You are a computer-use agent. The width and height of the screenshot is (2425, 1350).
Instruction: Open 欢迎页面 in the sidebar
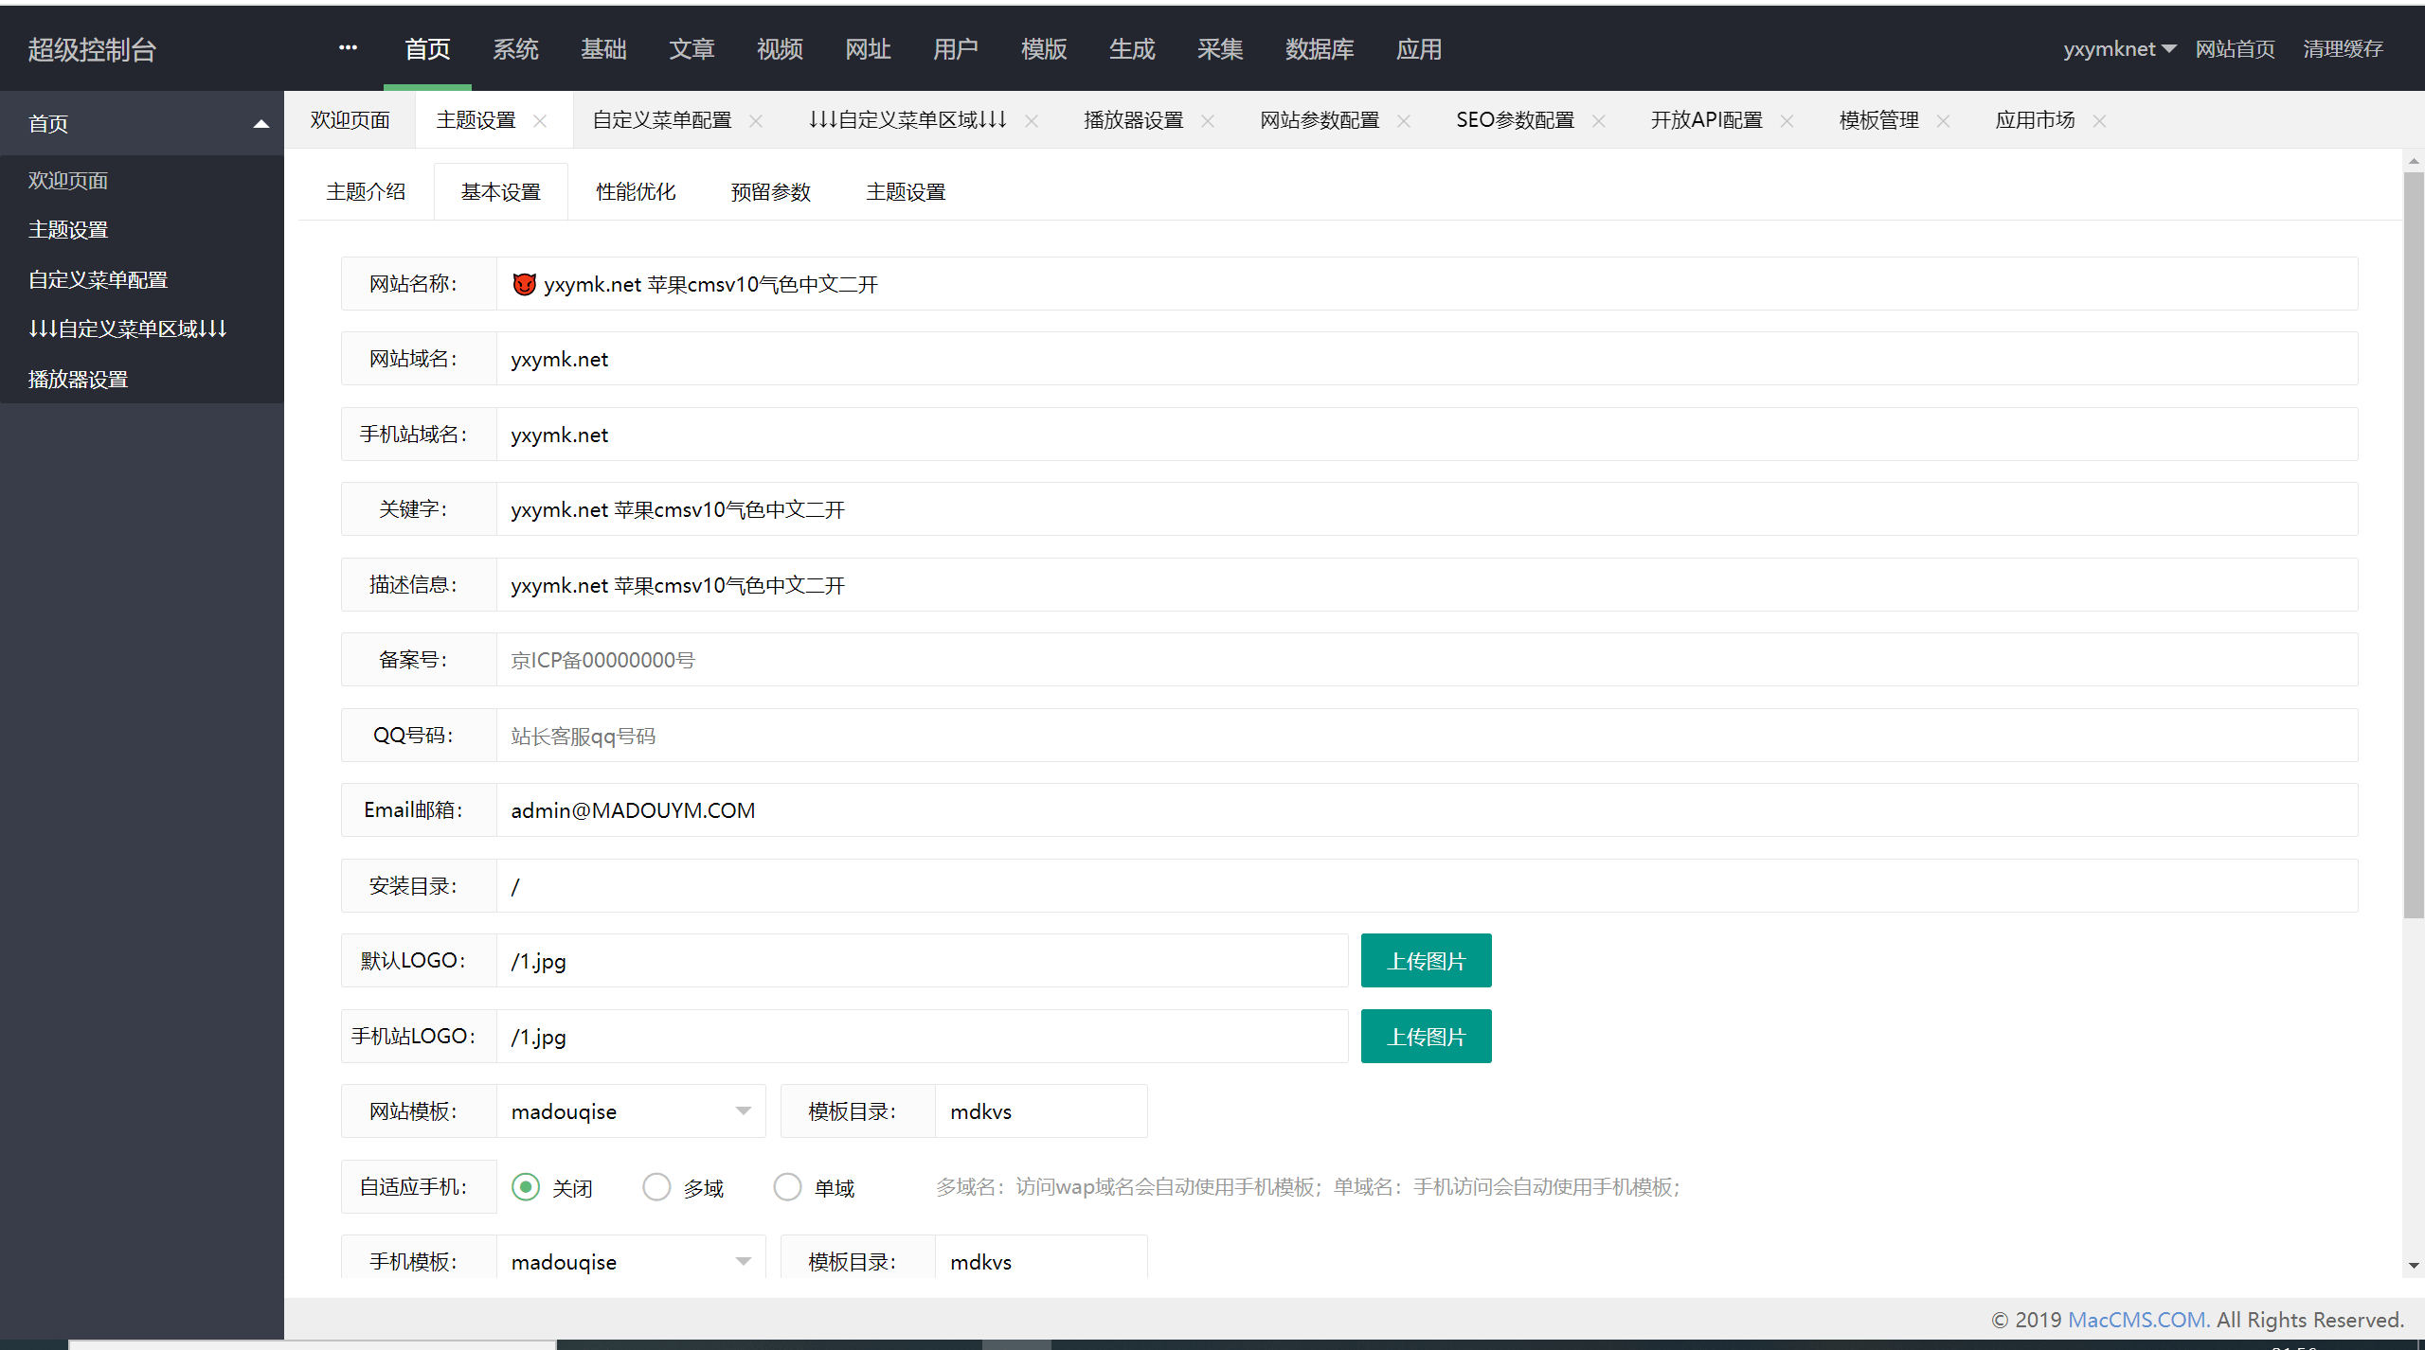(x=68, y=180)
